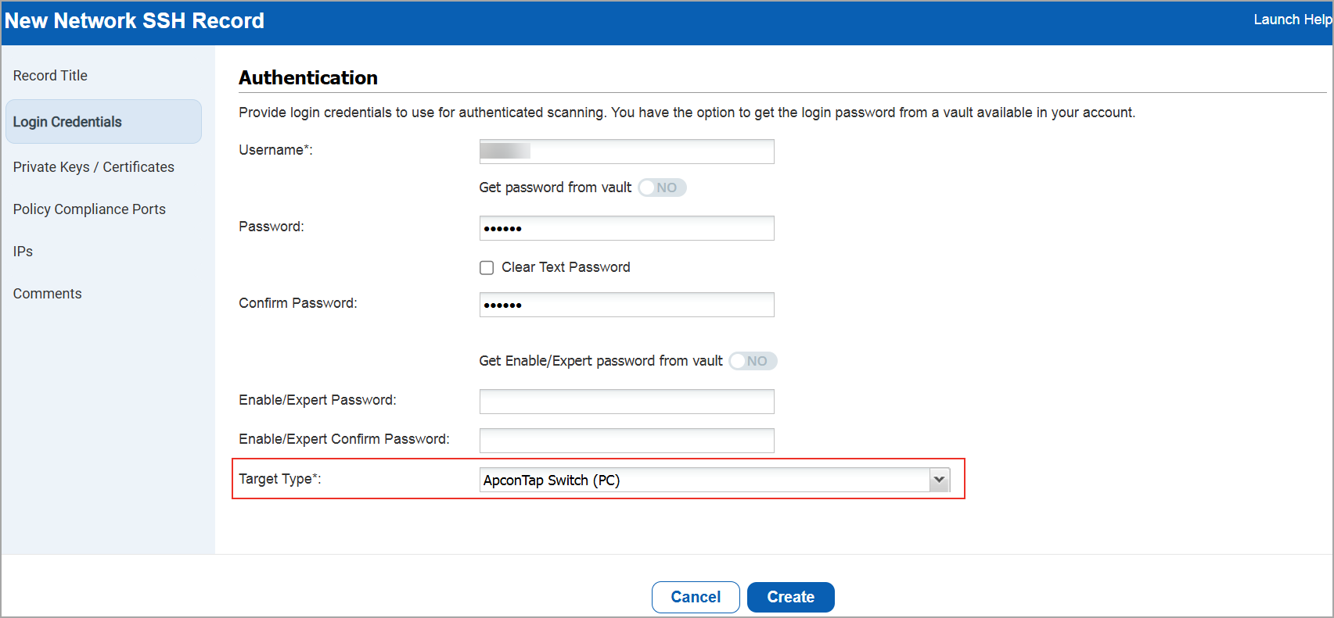Open the Comments section
This screenshot has height=618, width=1334.
pyautogui.click(x=47, y=294)
